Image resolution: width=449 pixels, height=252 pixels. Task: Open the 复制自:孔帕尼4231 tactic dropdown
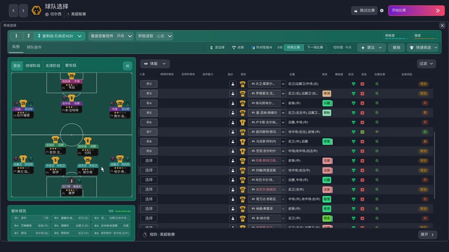[60, 36]
